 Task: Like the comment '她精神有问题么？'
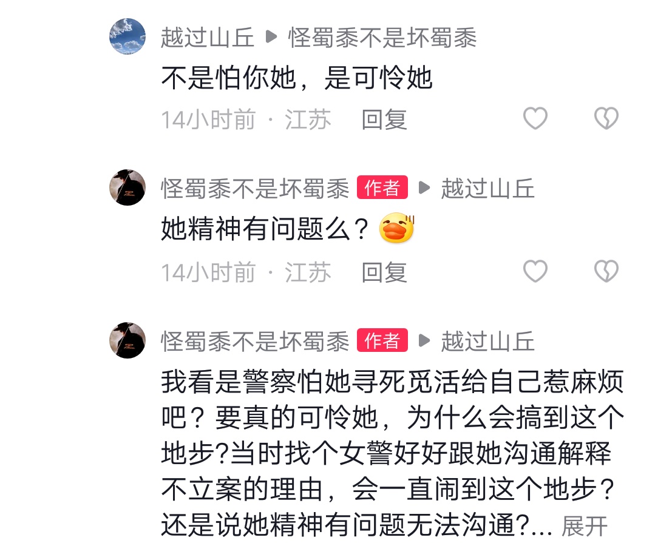tap(535, 271)
